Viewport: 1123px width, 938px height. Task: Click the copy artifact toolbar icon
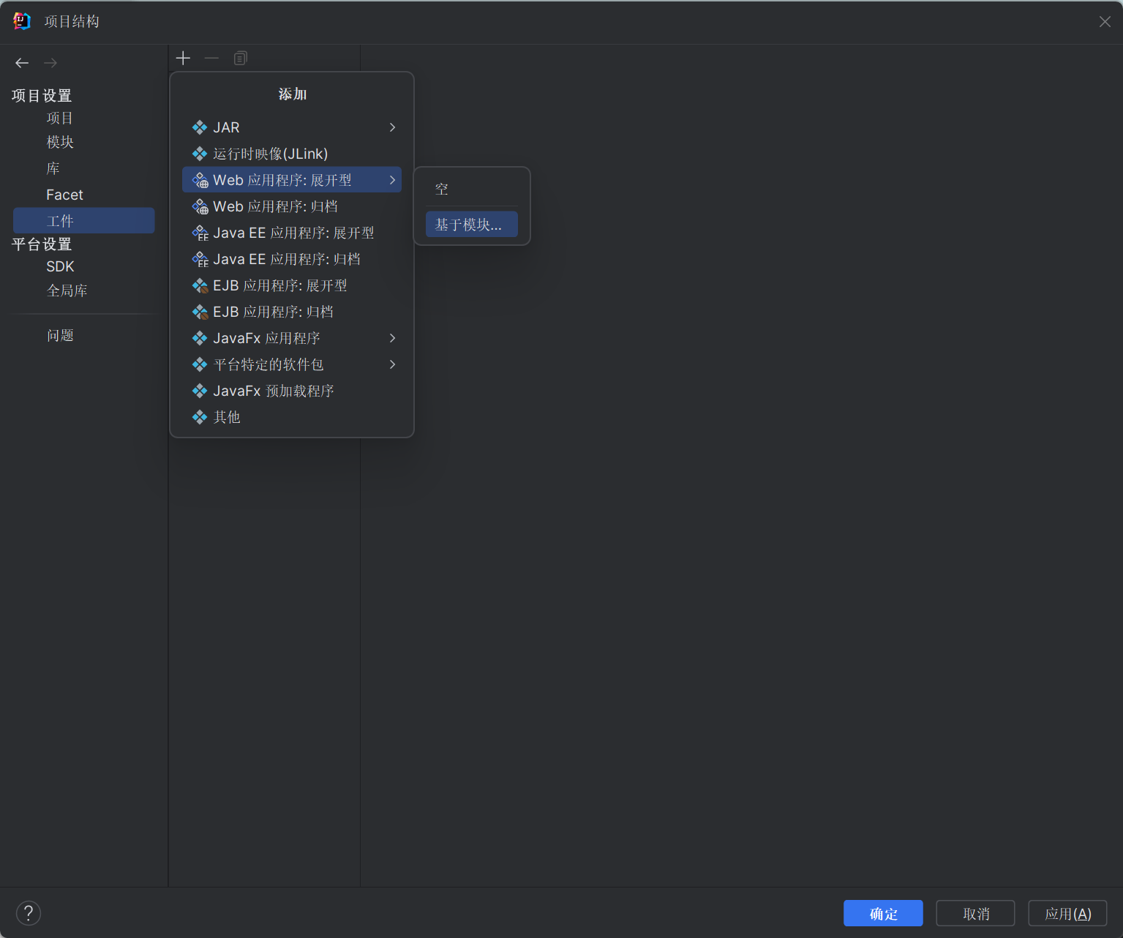tap(240, 58)
